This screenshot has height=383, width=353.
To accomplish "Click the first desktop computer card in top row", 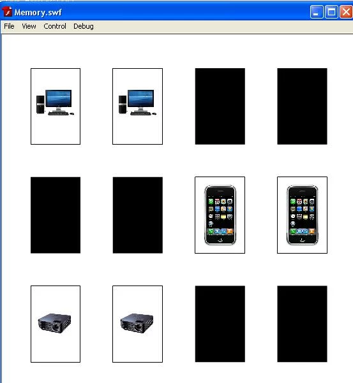I will [x=56, y=106].
